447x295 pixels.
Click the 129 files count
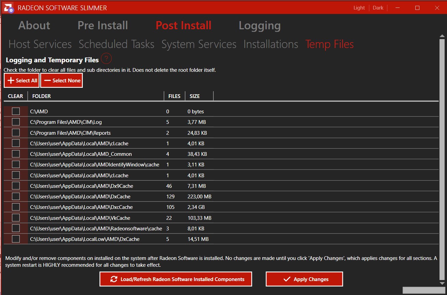pos(170,197)
